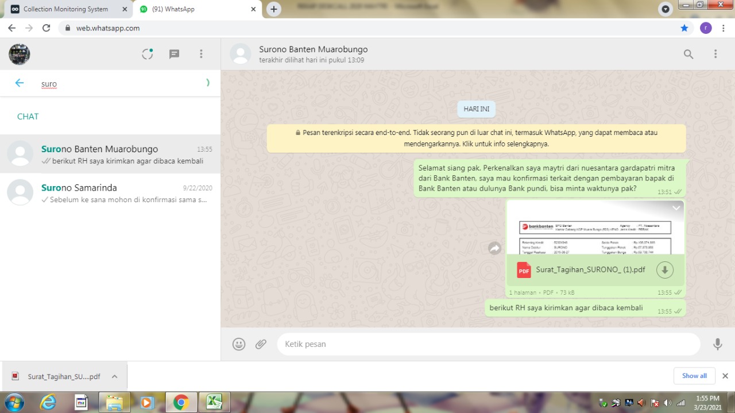This screenshot has width=735, height=413.
Task: Open Excel from the Windows taskbar
Action: [x=214, y=402]
